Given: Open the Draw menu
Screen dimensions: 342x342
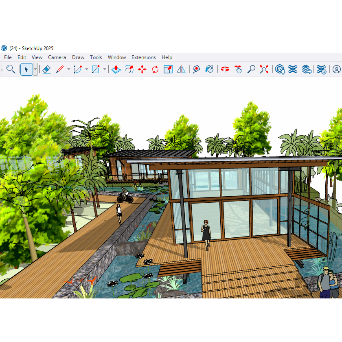Looking at the screenshot, I should click(x=78, y=57).
